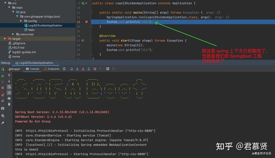Show execution point
The image size is (275, 158).
coord(64,69)
